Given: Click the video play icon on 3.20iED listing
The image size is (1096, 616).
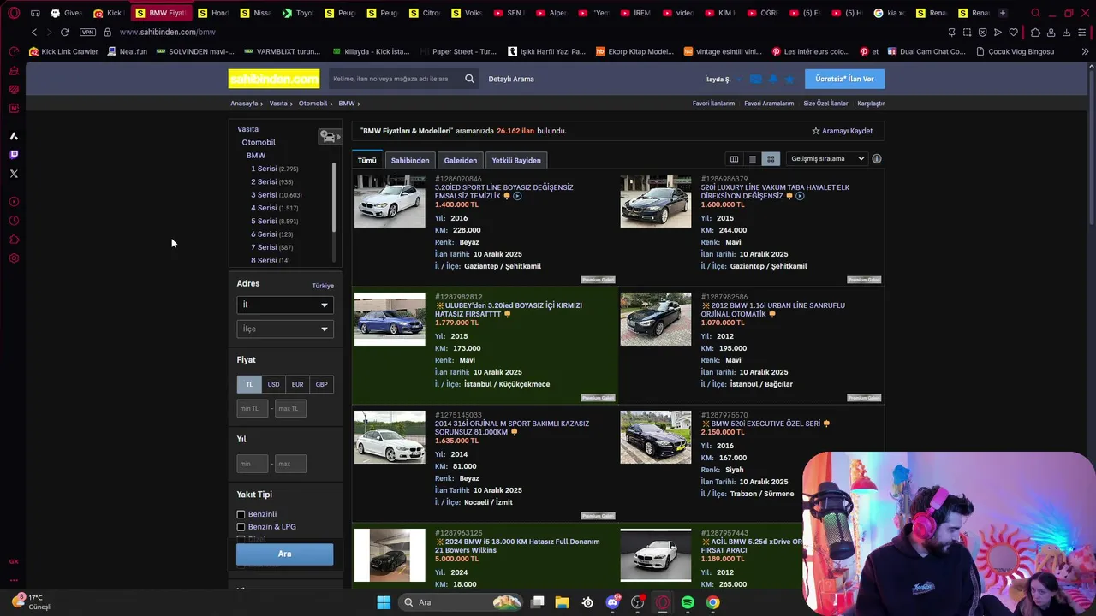Looking at the screenshot, I should click(x=517, y=196).
